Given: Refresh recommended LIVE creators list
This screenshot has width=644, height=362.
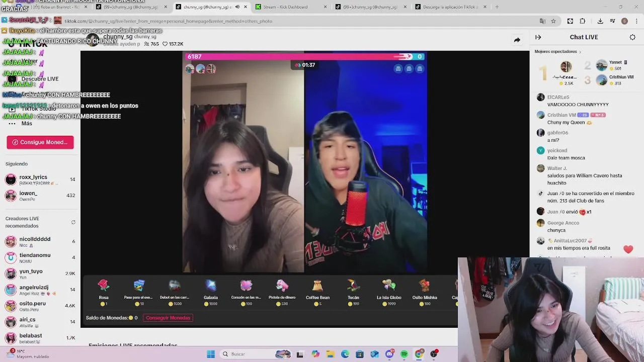Looking at the screenshot, I should pyautogui.click(x=73, y=222).
